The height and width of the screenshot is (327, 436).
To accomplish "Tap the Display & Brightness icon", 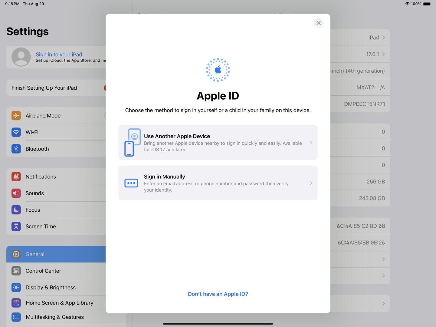I will click(x=16, y=287).
